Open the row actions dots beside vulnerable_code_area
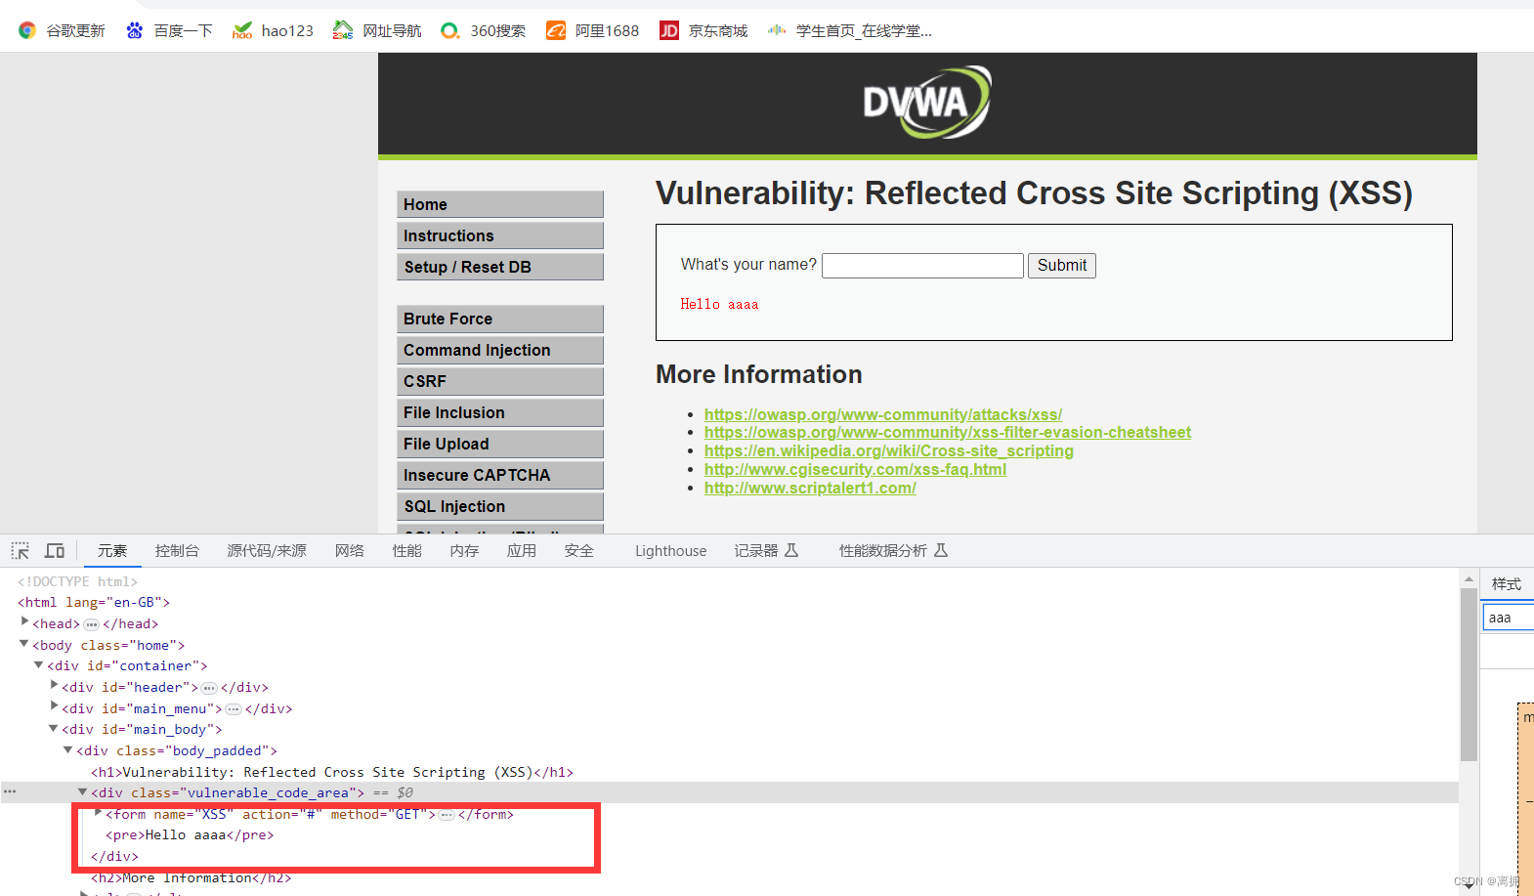Screen dimensions: 1534x896 tap(10, 791)
